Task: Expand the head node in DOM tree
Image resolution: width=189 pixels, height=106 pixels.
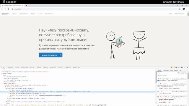Action: 2,73
